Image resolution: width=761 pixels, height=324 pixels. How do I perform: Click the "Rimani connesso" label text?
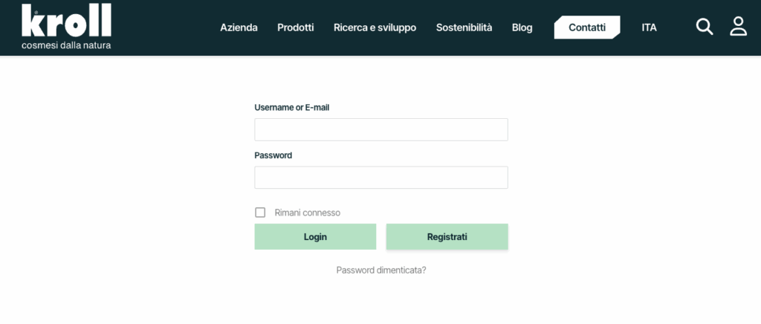click(x=307, y=213)
